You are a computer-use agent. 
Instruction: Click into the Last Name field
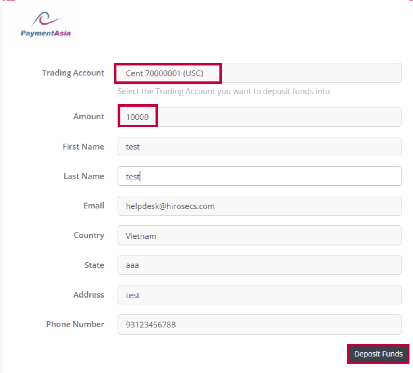click(x=259, y=176)
